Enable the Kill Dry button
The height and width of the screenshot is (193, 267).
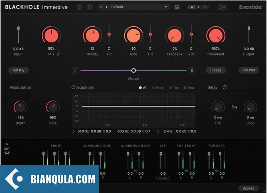coord(18,70)
